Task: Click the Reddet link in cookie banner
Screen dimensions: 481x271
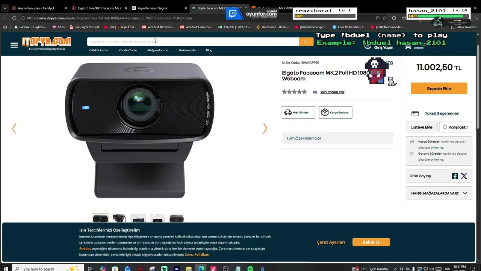Action: (85, 248)
